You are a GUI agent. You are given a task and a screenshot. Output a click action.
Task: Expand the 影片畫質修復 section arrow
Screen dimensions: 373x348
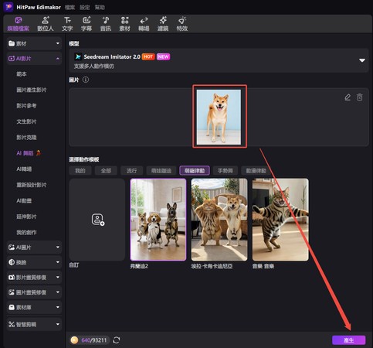58,278
